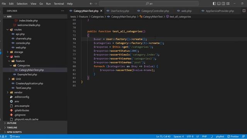Open the View menu

point(34,3)
